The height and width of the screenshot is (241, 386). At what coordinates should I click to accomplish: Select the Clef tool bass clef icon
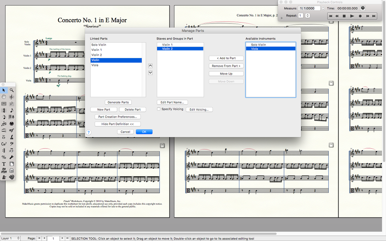tap(12, 144)
